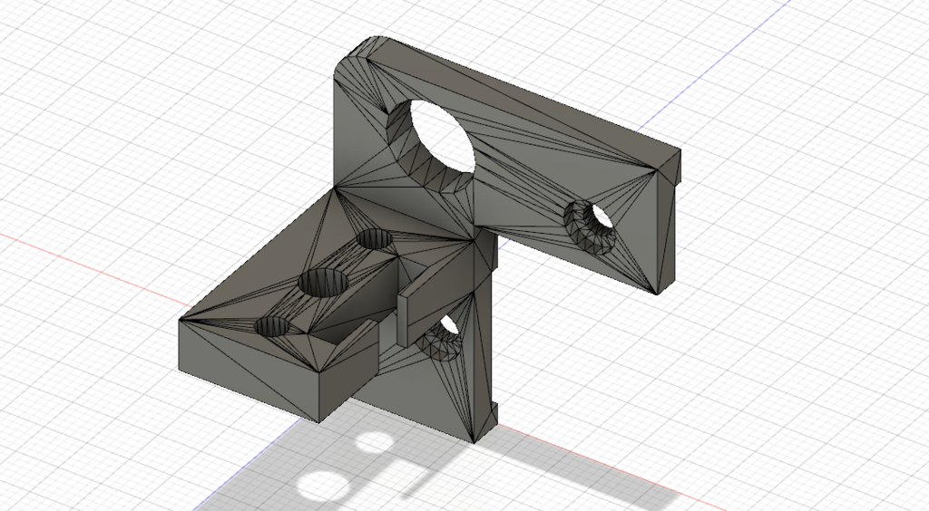Select the right end face of top arm
This screenshot has width=929, height=511.
pyautogui.click(x=669, y=233)
